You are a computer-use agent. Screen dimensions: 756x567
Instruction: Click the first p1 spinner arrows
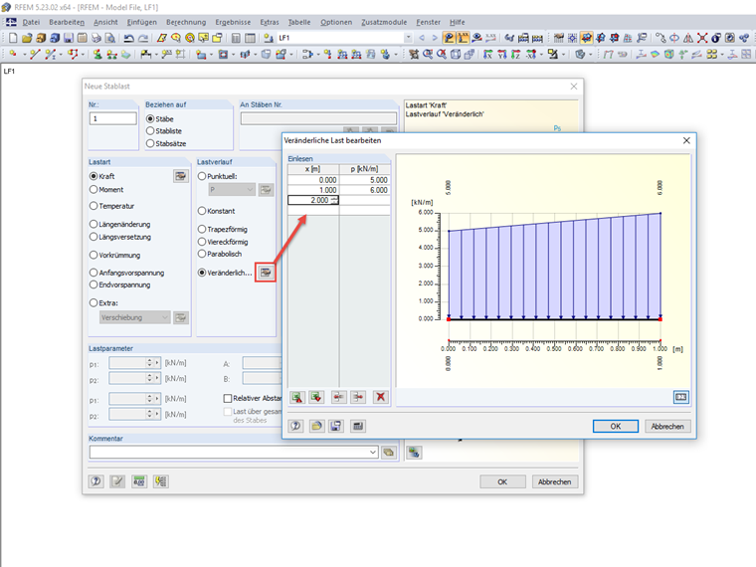tap(149, 362)
